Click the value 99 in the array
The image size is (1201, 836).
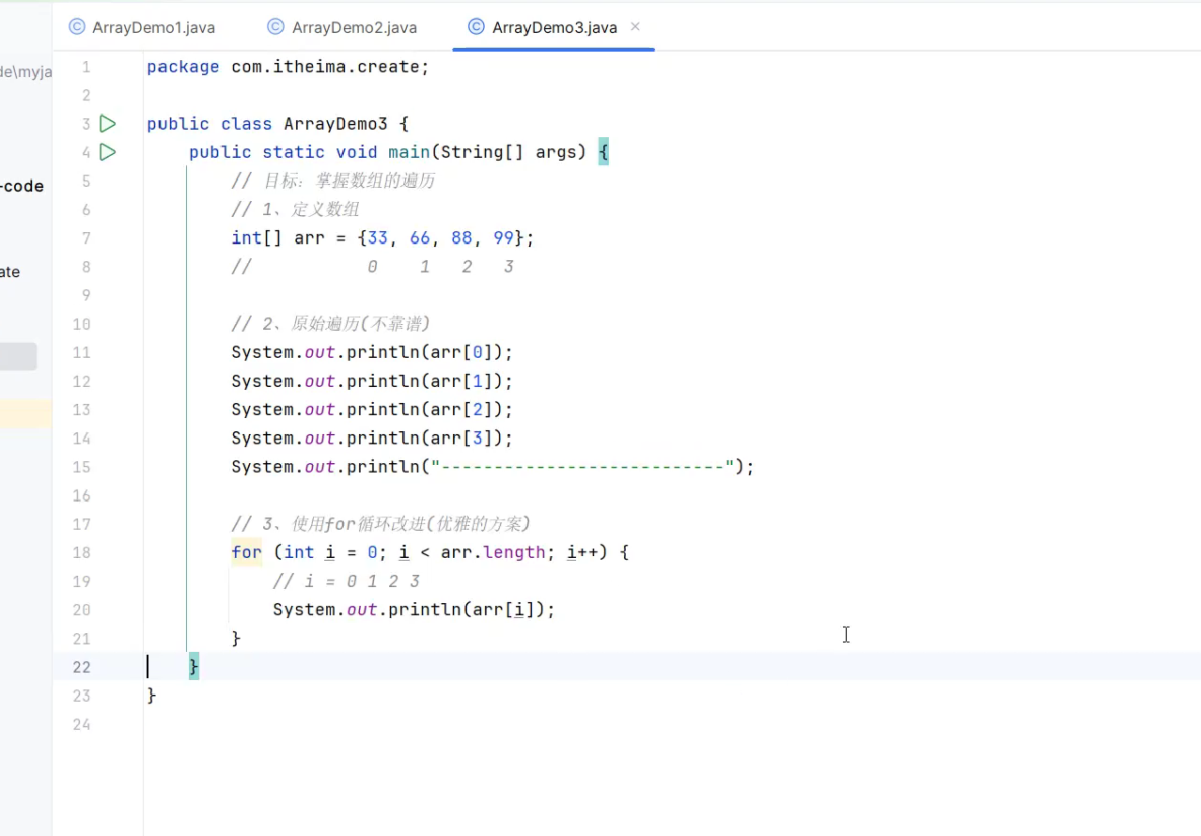pos(504,238)
